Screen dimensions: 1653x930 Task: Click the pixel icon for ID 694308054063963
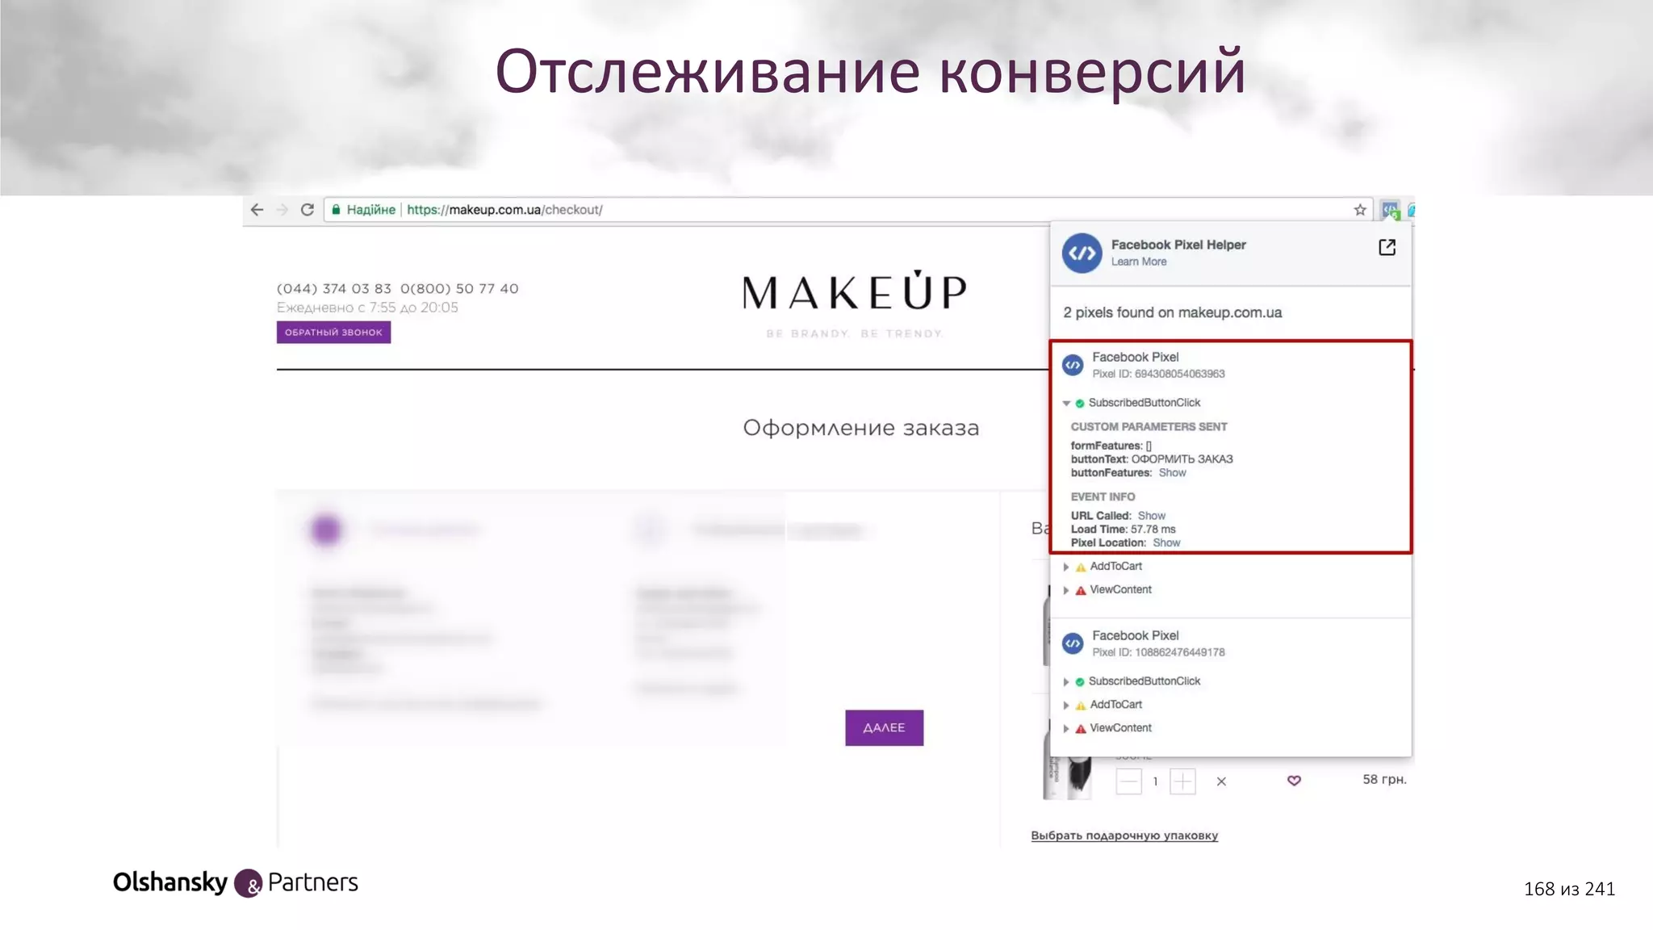(x=1073, y=366)
